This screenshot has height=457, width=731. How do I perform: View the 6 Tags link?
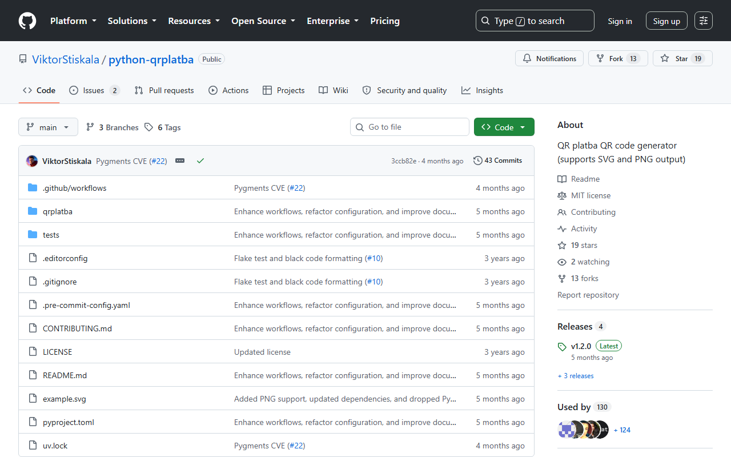(163, 127)
